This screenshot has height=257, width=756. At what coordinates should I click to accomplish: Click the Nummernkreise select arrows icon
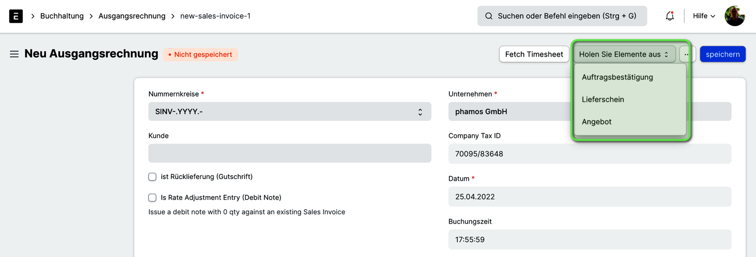click(420, 112)
